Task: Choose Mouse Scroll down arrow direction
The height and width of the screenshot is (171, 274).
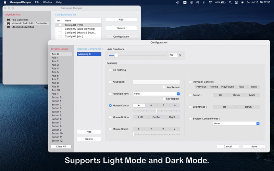Action: [175, 129]
